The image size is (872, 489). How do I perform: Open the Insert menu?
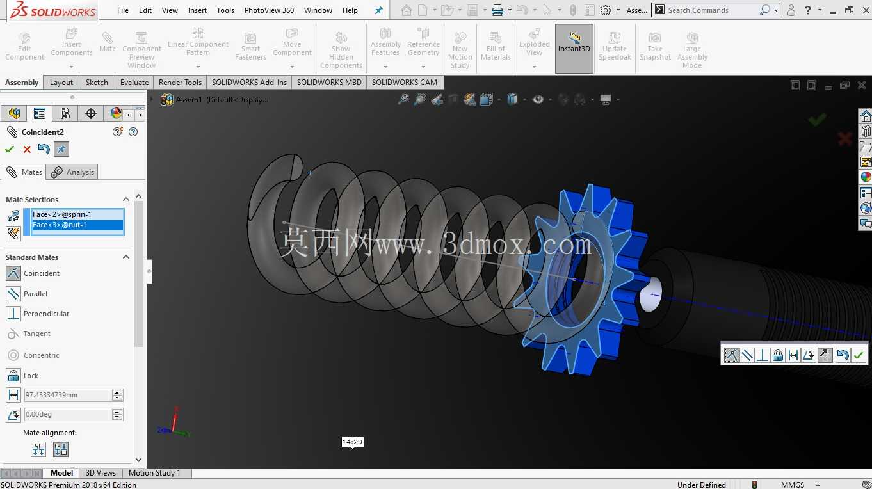[x=197, y=10]
